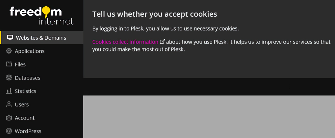Select the WordPress menu label
This screenshot has width=335, height=138.
(x=28, y=131)
